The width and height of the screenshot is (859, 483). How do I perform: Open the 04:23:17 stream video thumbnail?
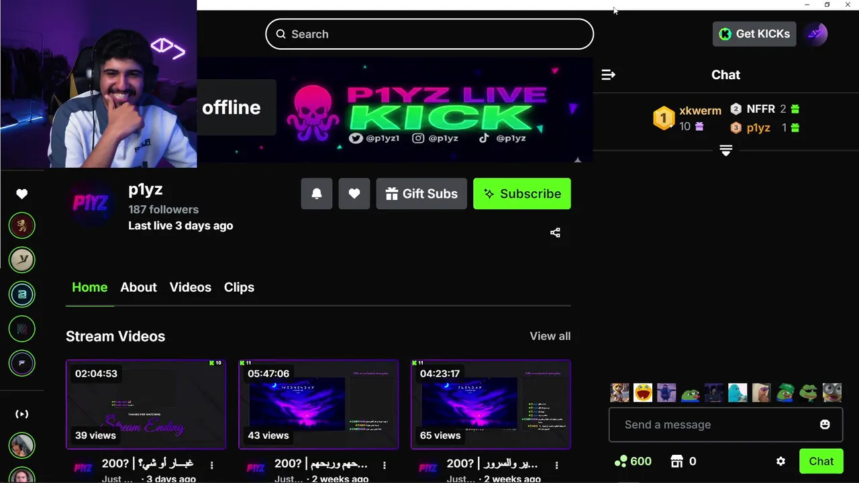[x=491, y=405]
